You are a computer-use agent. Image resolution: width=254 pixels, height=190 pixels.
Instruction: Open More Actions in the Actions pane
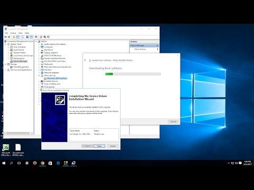tap(140, 49)
